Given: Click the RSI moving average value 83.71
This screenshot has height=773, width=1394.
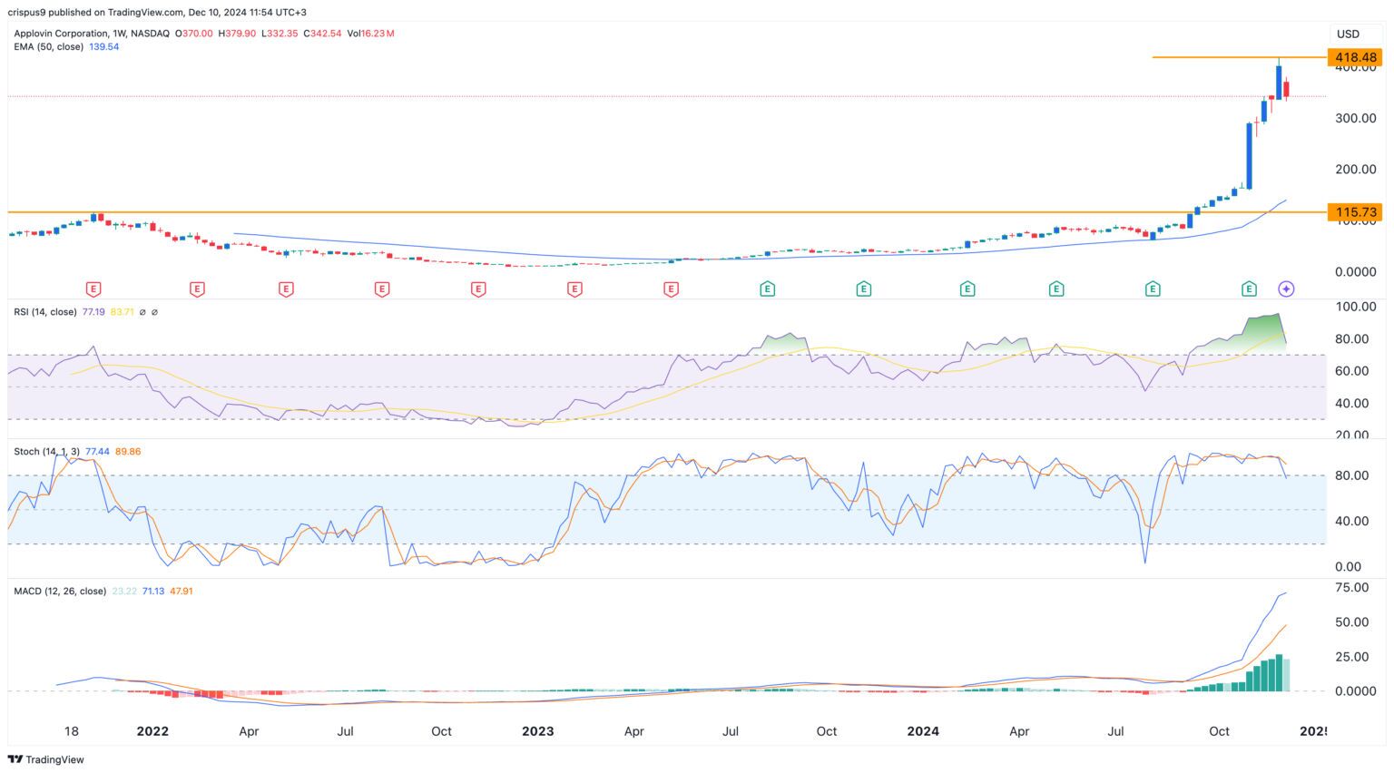Looking at the screenshot, I should (123, 312).
